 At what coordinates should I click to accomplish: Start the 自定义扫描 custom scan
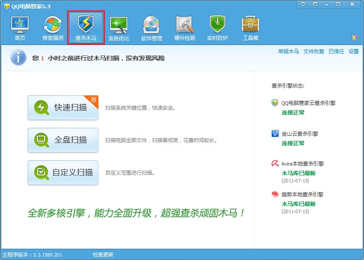63,172
